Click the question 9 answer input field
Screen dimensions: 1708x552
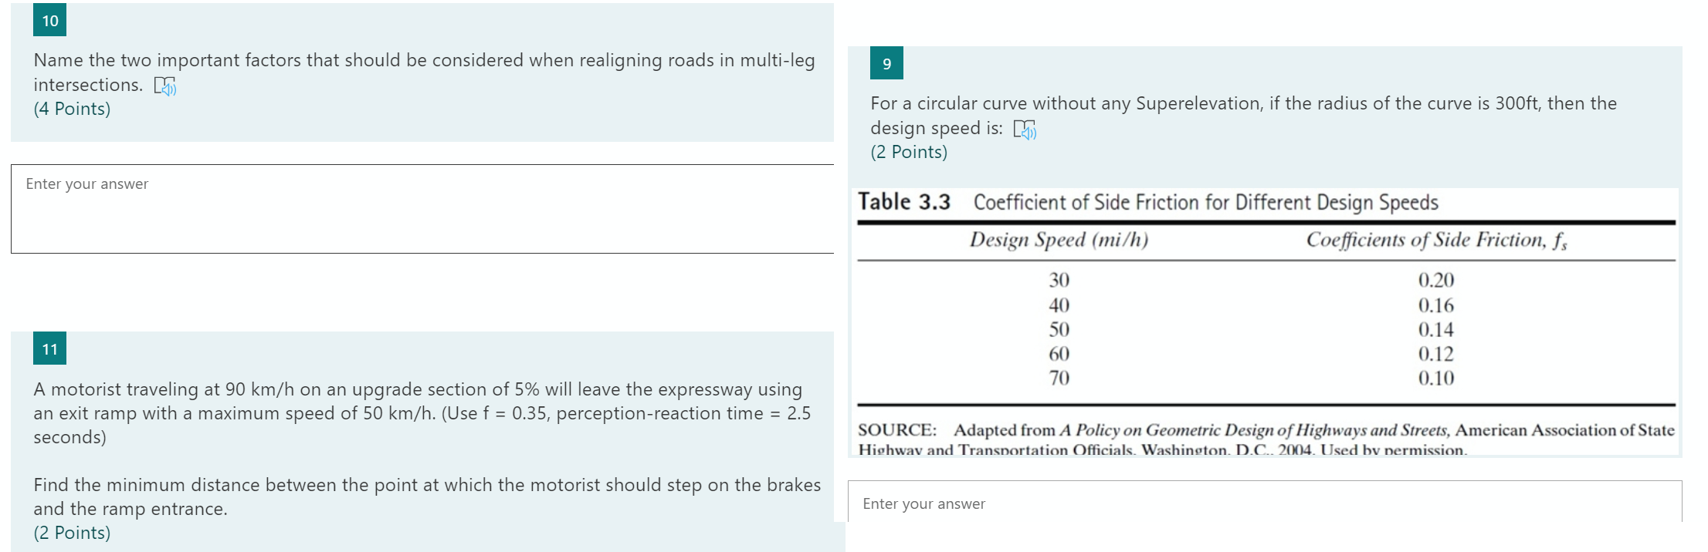coord(1265,503)
